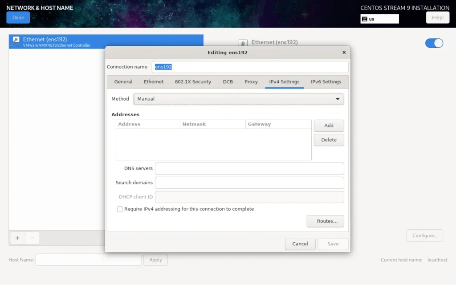
Task: Open the Help! button in the header
Action: click(x=437, y=17)
